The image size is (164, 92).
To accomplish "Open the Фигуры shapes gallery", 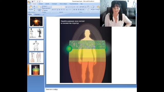I will tap(93, 8).
